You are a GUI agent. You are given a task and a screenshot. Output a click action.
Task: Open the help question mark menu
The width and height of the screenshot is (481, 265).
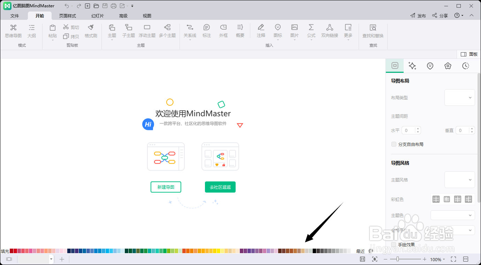[459, 15]
